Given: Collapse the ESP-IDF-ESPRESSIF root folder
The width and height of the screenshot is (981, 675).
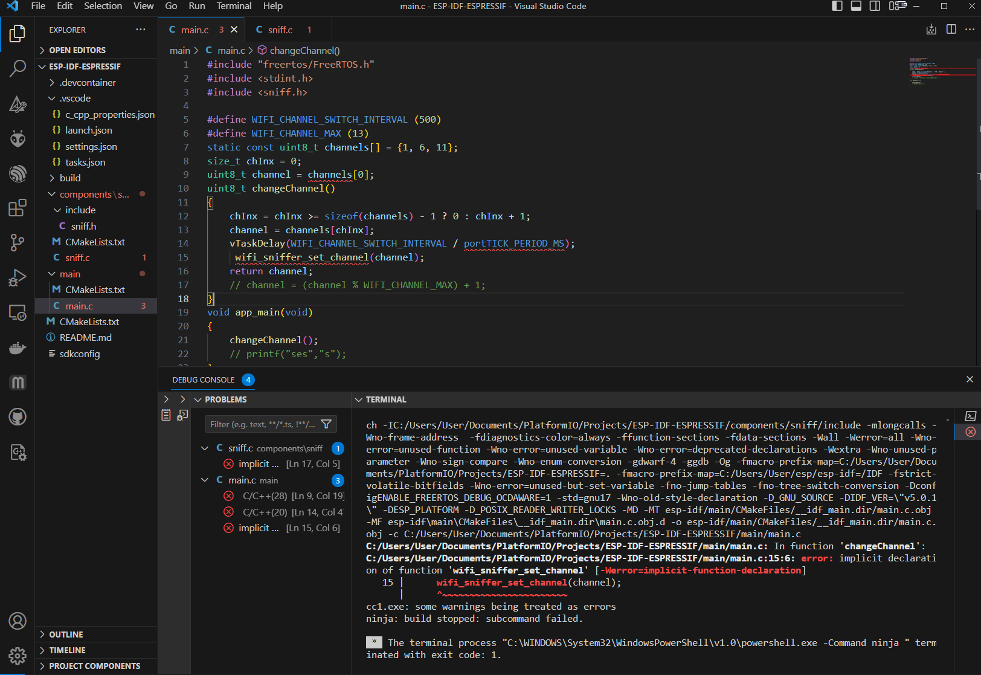Looking at the screenshot, I should 97,66.
